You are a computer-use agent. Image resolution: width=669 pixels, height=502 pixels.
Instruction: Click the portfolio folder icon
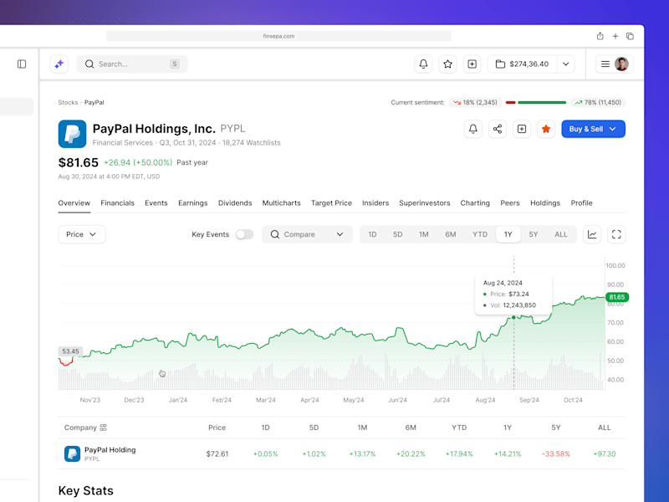(x=500, y=64)
